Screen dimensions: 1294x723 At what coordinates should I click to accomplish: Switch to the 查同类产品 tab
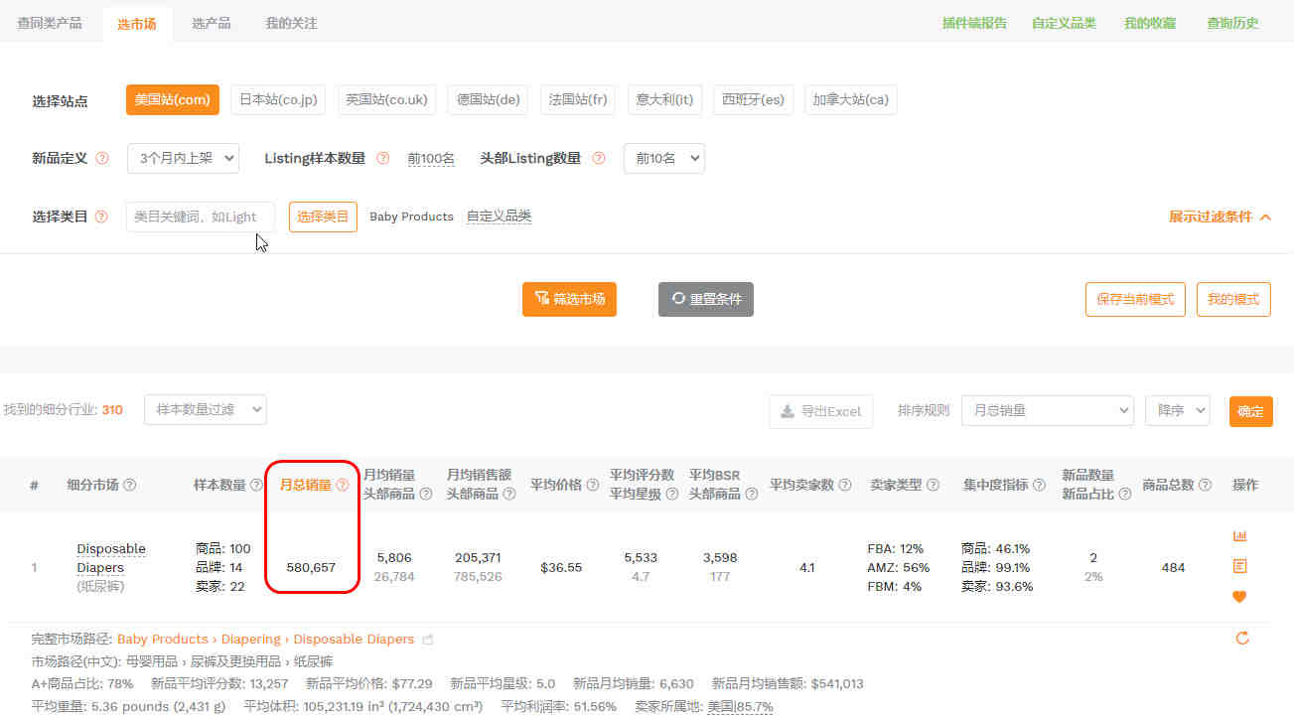pyautogui.click(x=50, y=23)
